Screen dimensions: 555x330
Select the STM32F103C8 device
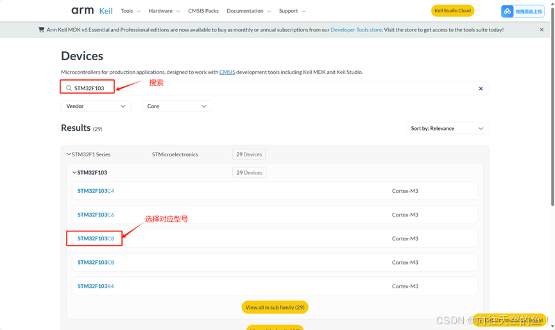tap(96, 238)
